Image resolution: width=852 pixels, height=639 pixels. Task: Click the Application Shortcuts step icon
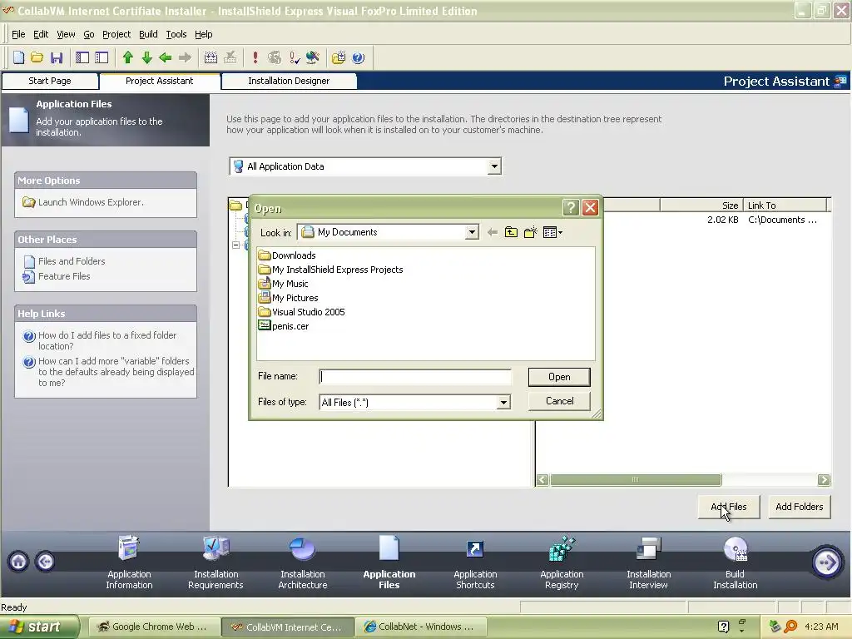pos(475,549)
